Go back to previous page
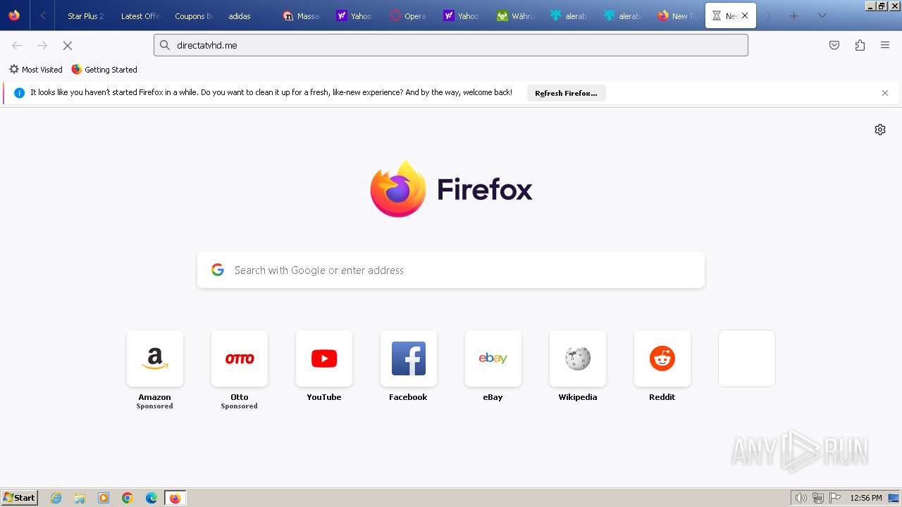Image resolution: width=902 pixels, height=507 pixels. [x=17, y=45]
